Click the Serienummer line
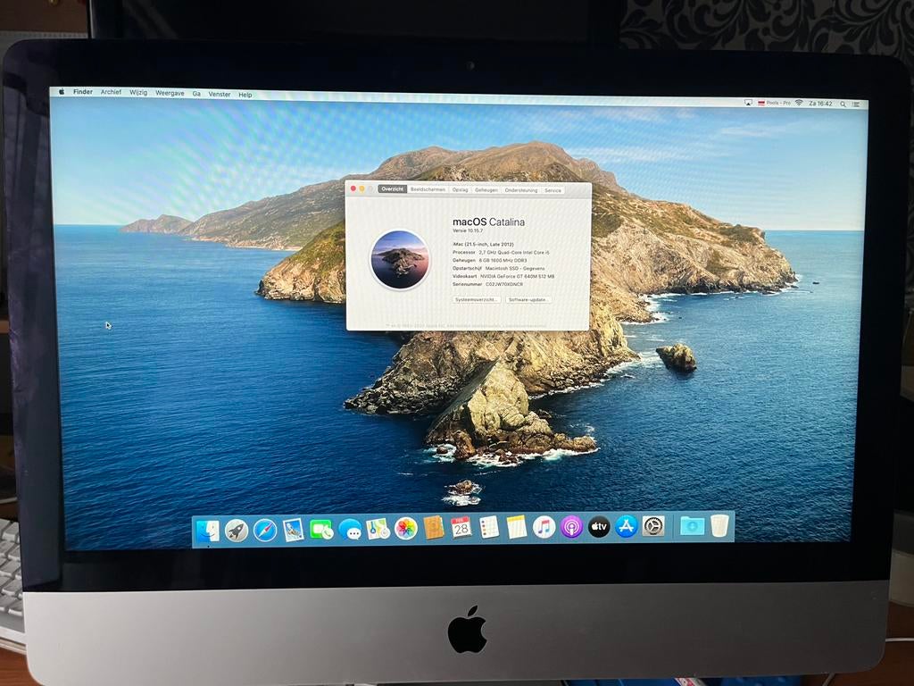The image size is (914, 686). click(488, 284)
